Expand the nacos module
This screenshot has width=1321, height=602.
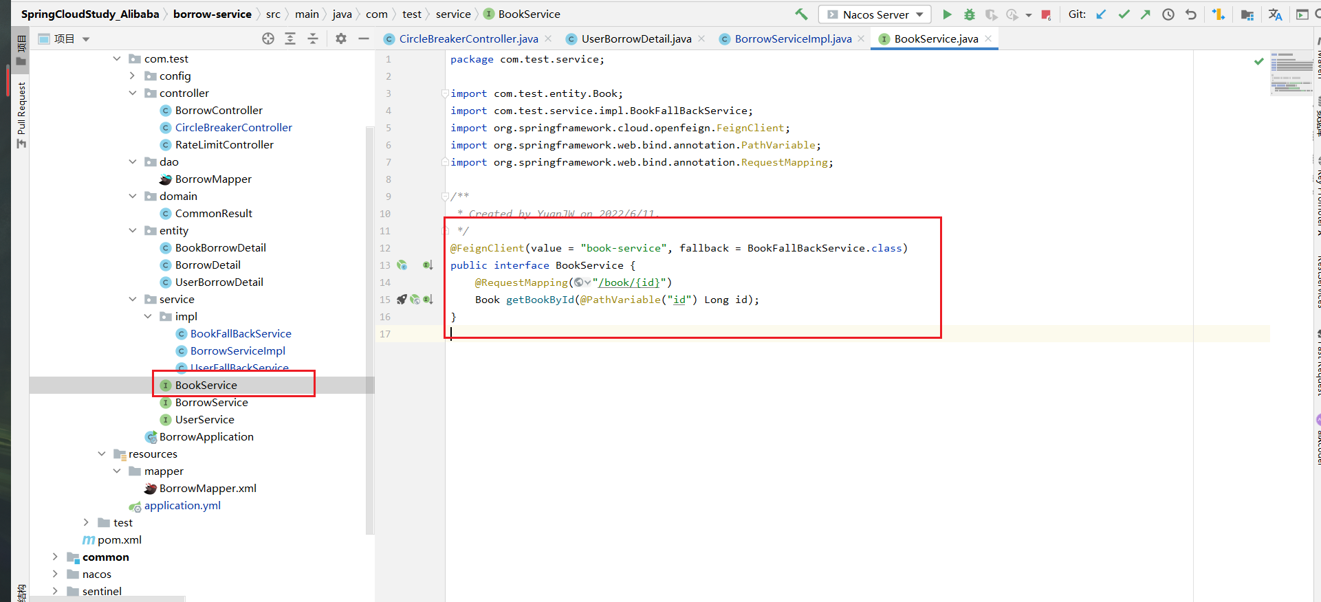coord(55,575)
